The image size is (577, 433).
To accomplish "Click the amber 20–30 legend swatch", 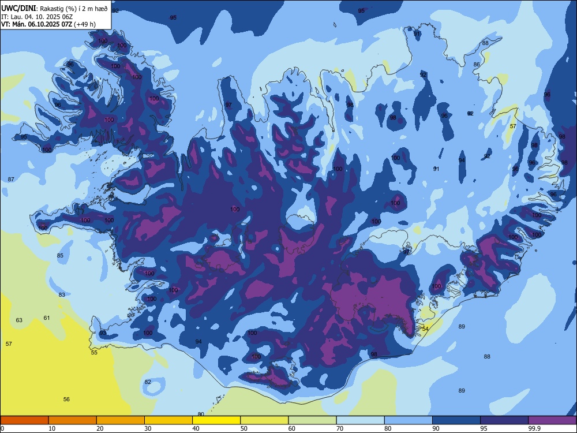I will coord(121,420).
